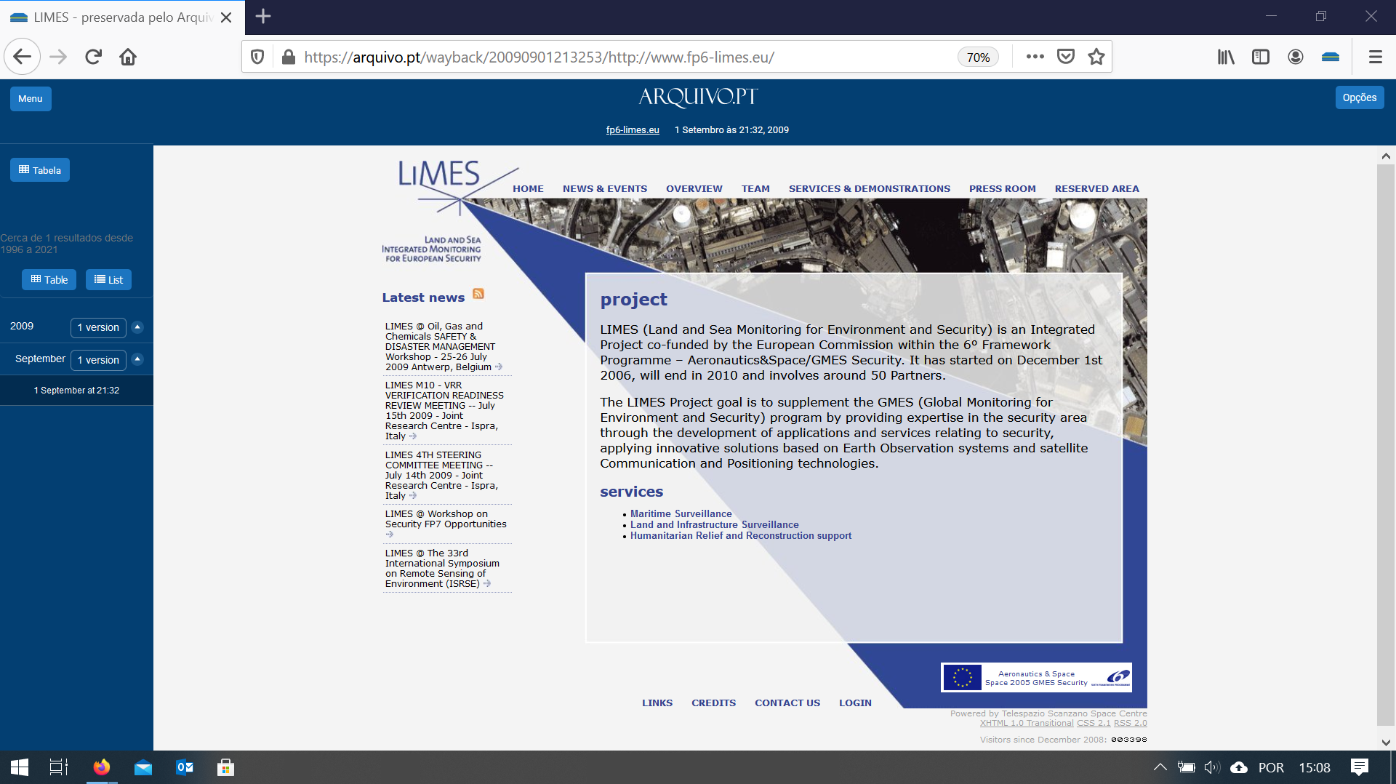Open Land and Infrastructure Surveillance link

pos(714,524)
